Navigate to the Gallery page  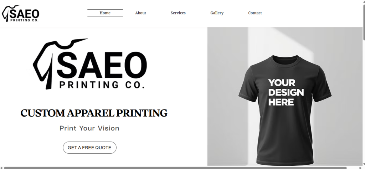pos(217,13)
